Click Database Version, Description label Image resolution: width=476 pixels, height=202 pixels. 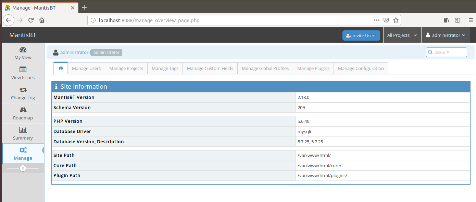click(x=89, y=142)
